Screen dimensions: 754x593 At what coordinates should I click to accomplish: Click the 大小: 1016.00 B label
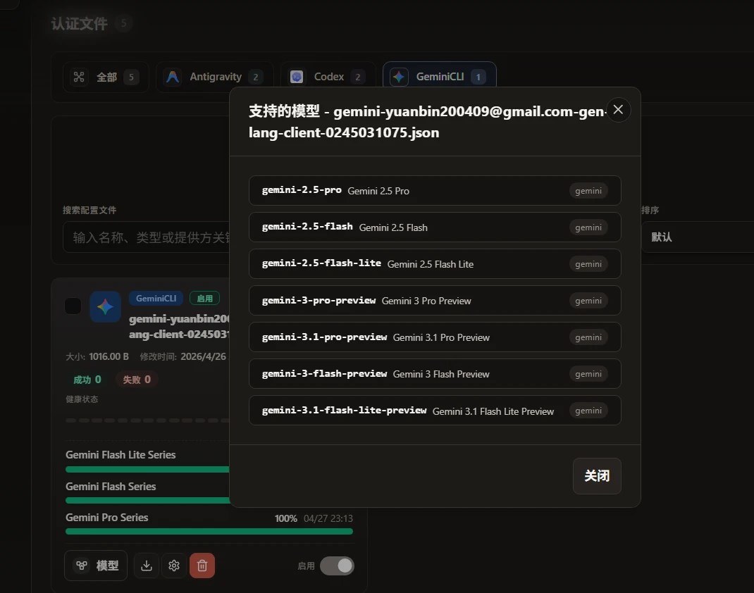(x=97, y=356)
